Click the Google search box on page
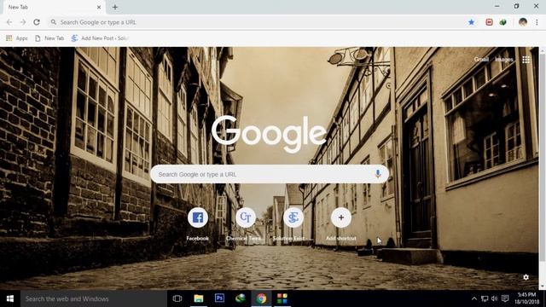Viewport: 546px width, 307px height. coord(270,174)
